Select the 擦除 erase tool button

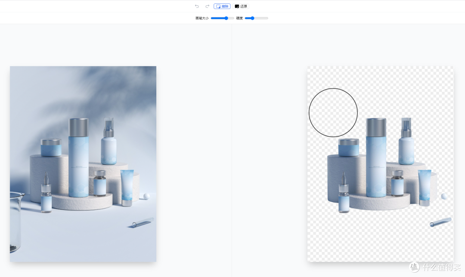point(222,6)
